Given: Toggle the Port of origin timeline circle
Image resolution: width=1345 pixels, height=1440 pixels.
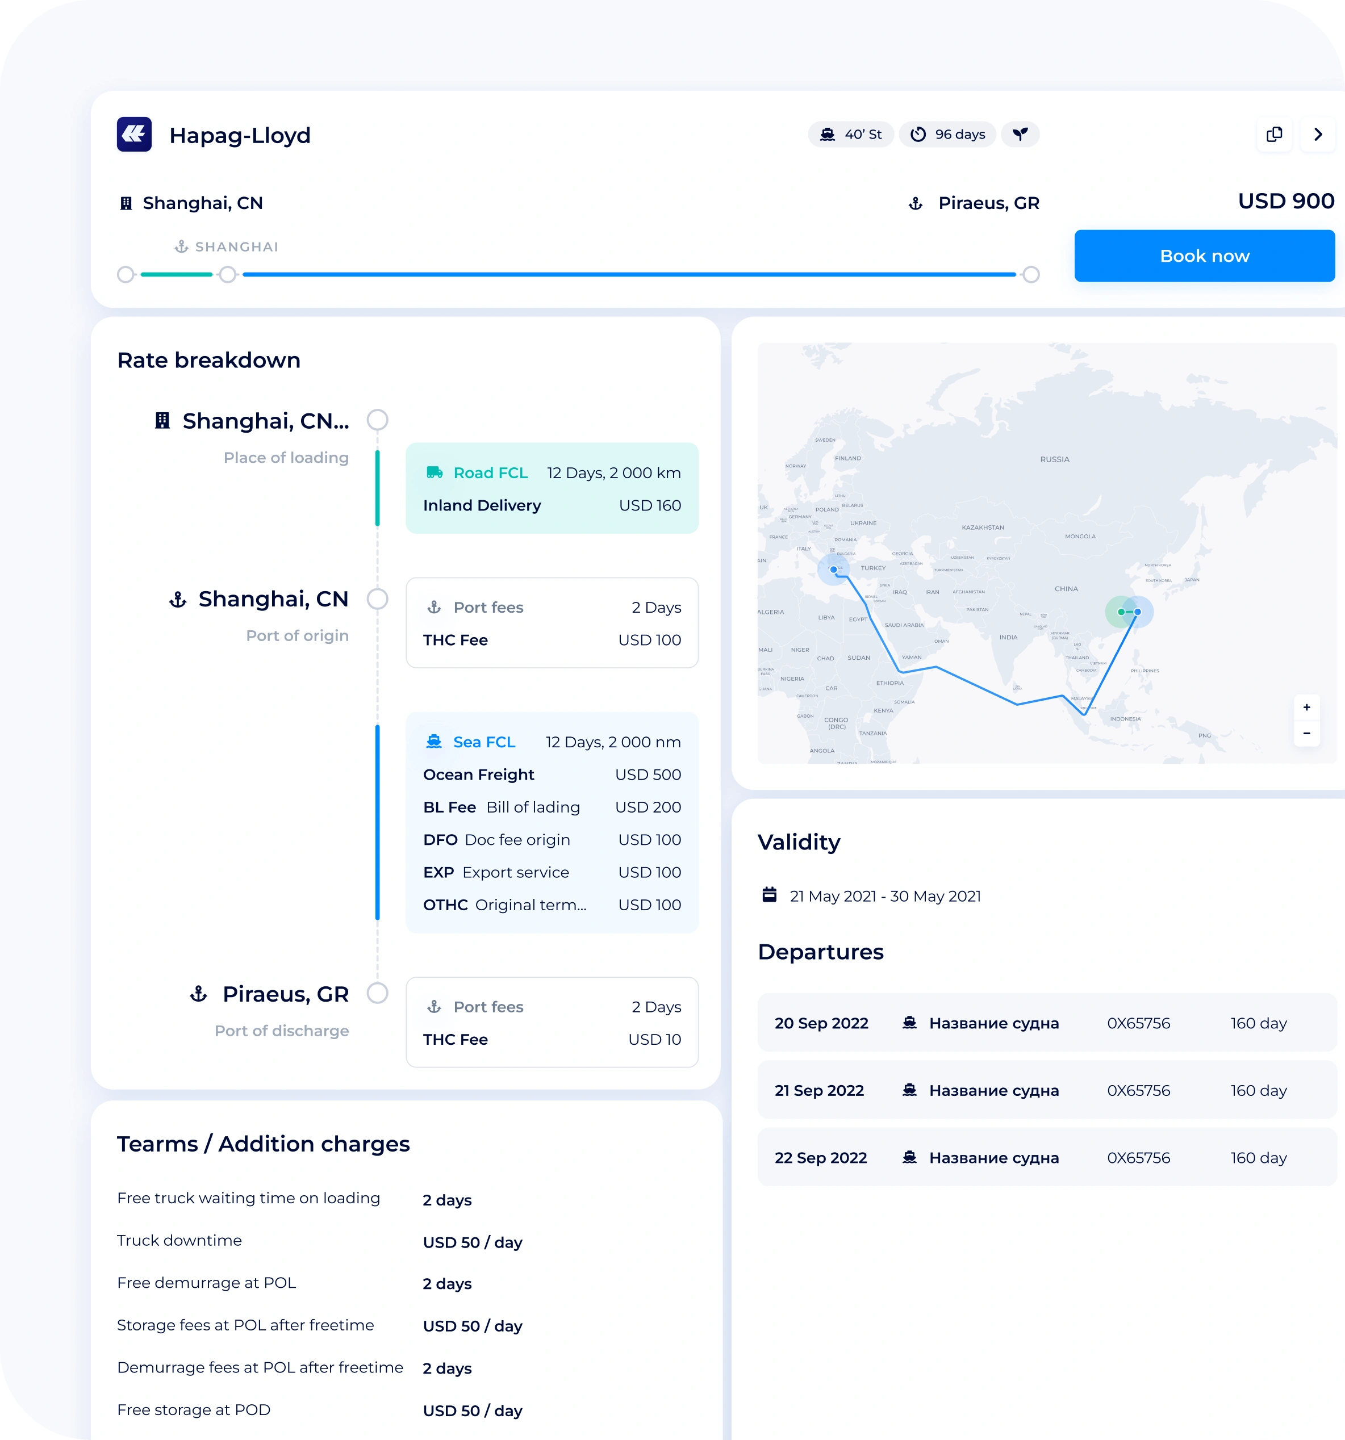Looking at the screenshot, I should pos(378,599).
